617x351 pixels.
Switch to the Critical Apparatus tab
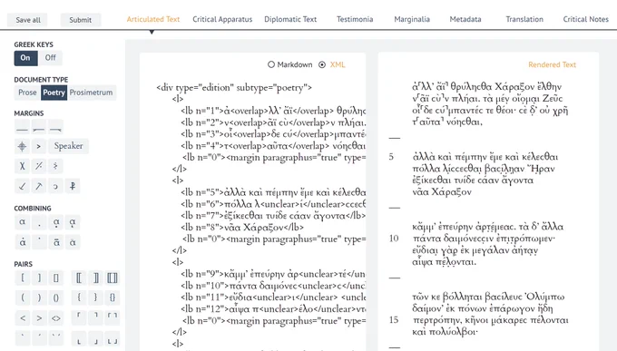222,19
